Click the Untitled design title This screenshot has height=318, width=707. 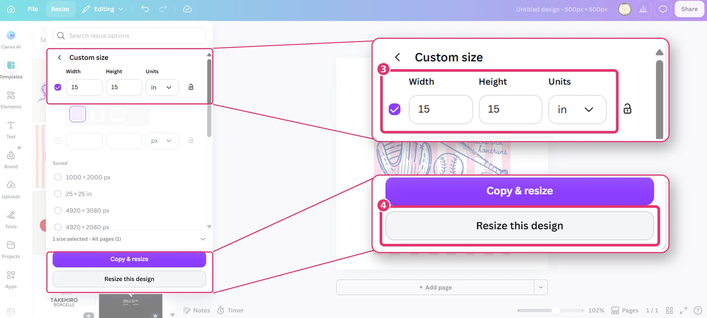pos(562,9)
